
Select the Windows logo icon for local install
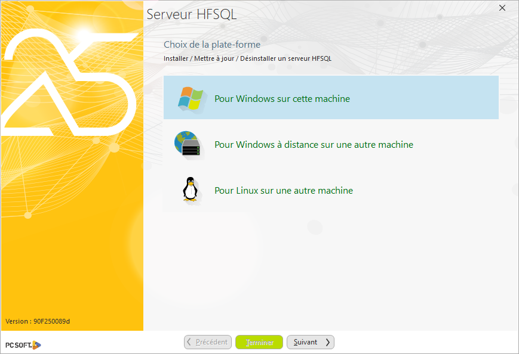point(191,97)
